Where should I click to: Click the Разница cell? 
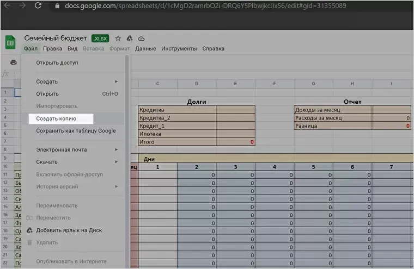(x=333, y=126)
